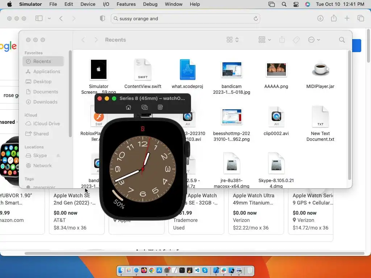Viewport: 371px width, 278px height.
Task: Go back in Finder window
Action: point(83,40)
